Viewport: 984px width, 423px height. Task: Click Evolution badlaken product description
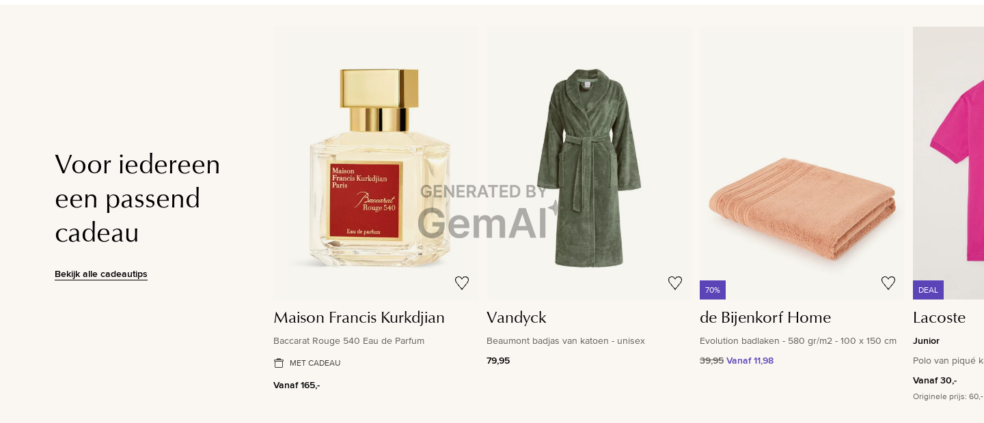tap(798, 340)
